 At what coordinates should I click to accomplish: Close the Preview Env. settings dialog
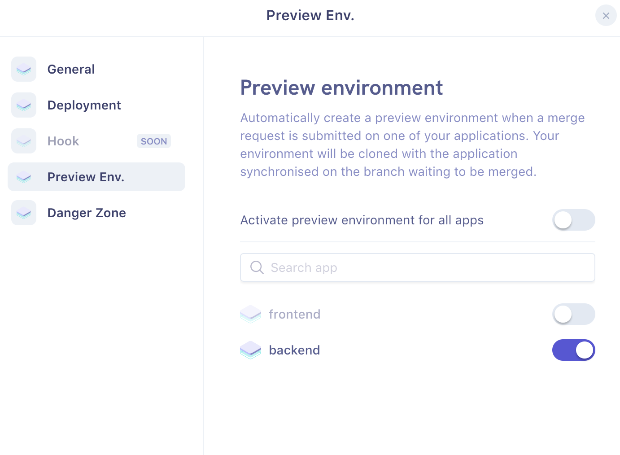pos(606,16)
